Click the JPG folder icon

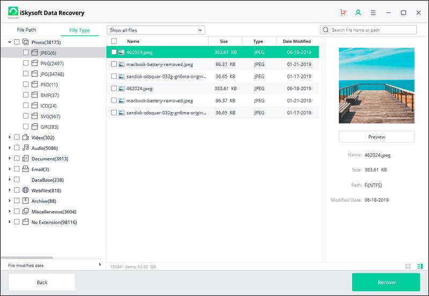(34, 73)
